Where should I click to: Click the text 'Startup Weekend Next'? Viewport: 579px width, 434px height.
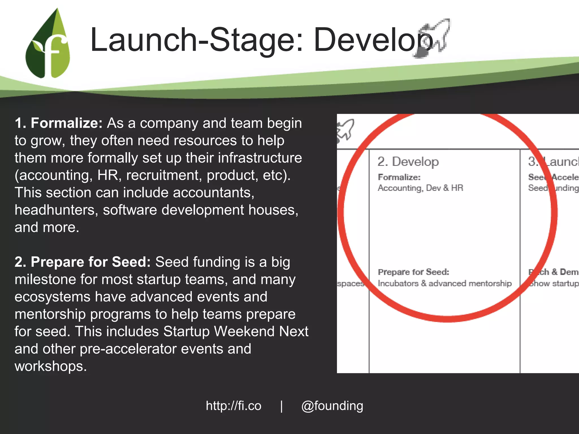pyautogui.click(x=236, y=331)
